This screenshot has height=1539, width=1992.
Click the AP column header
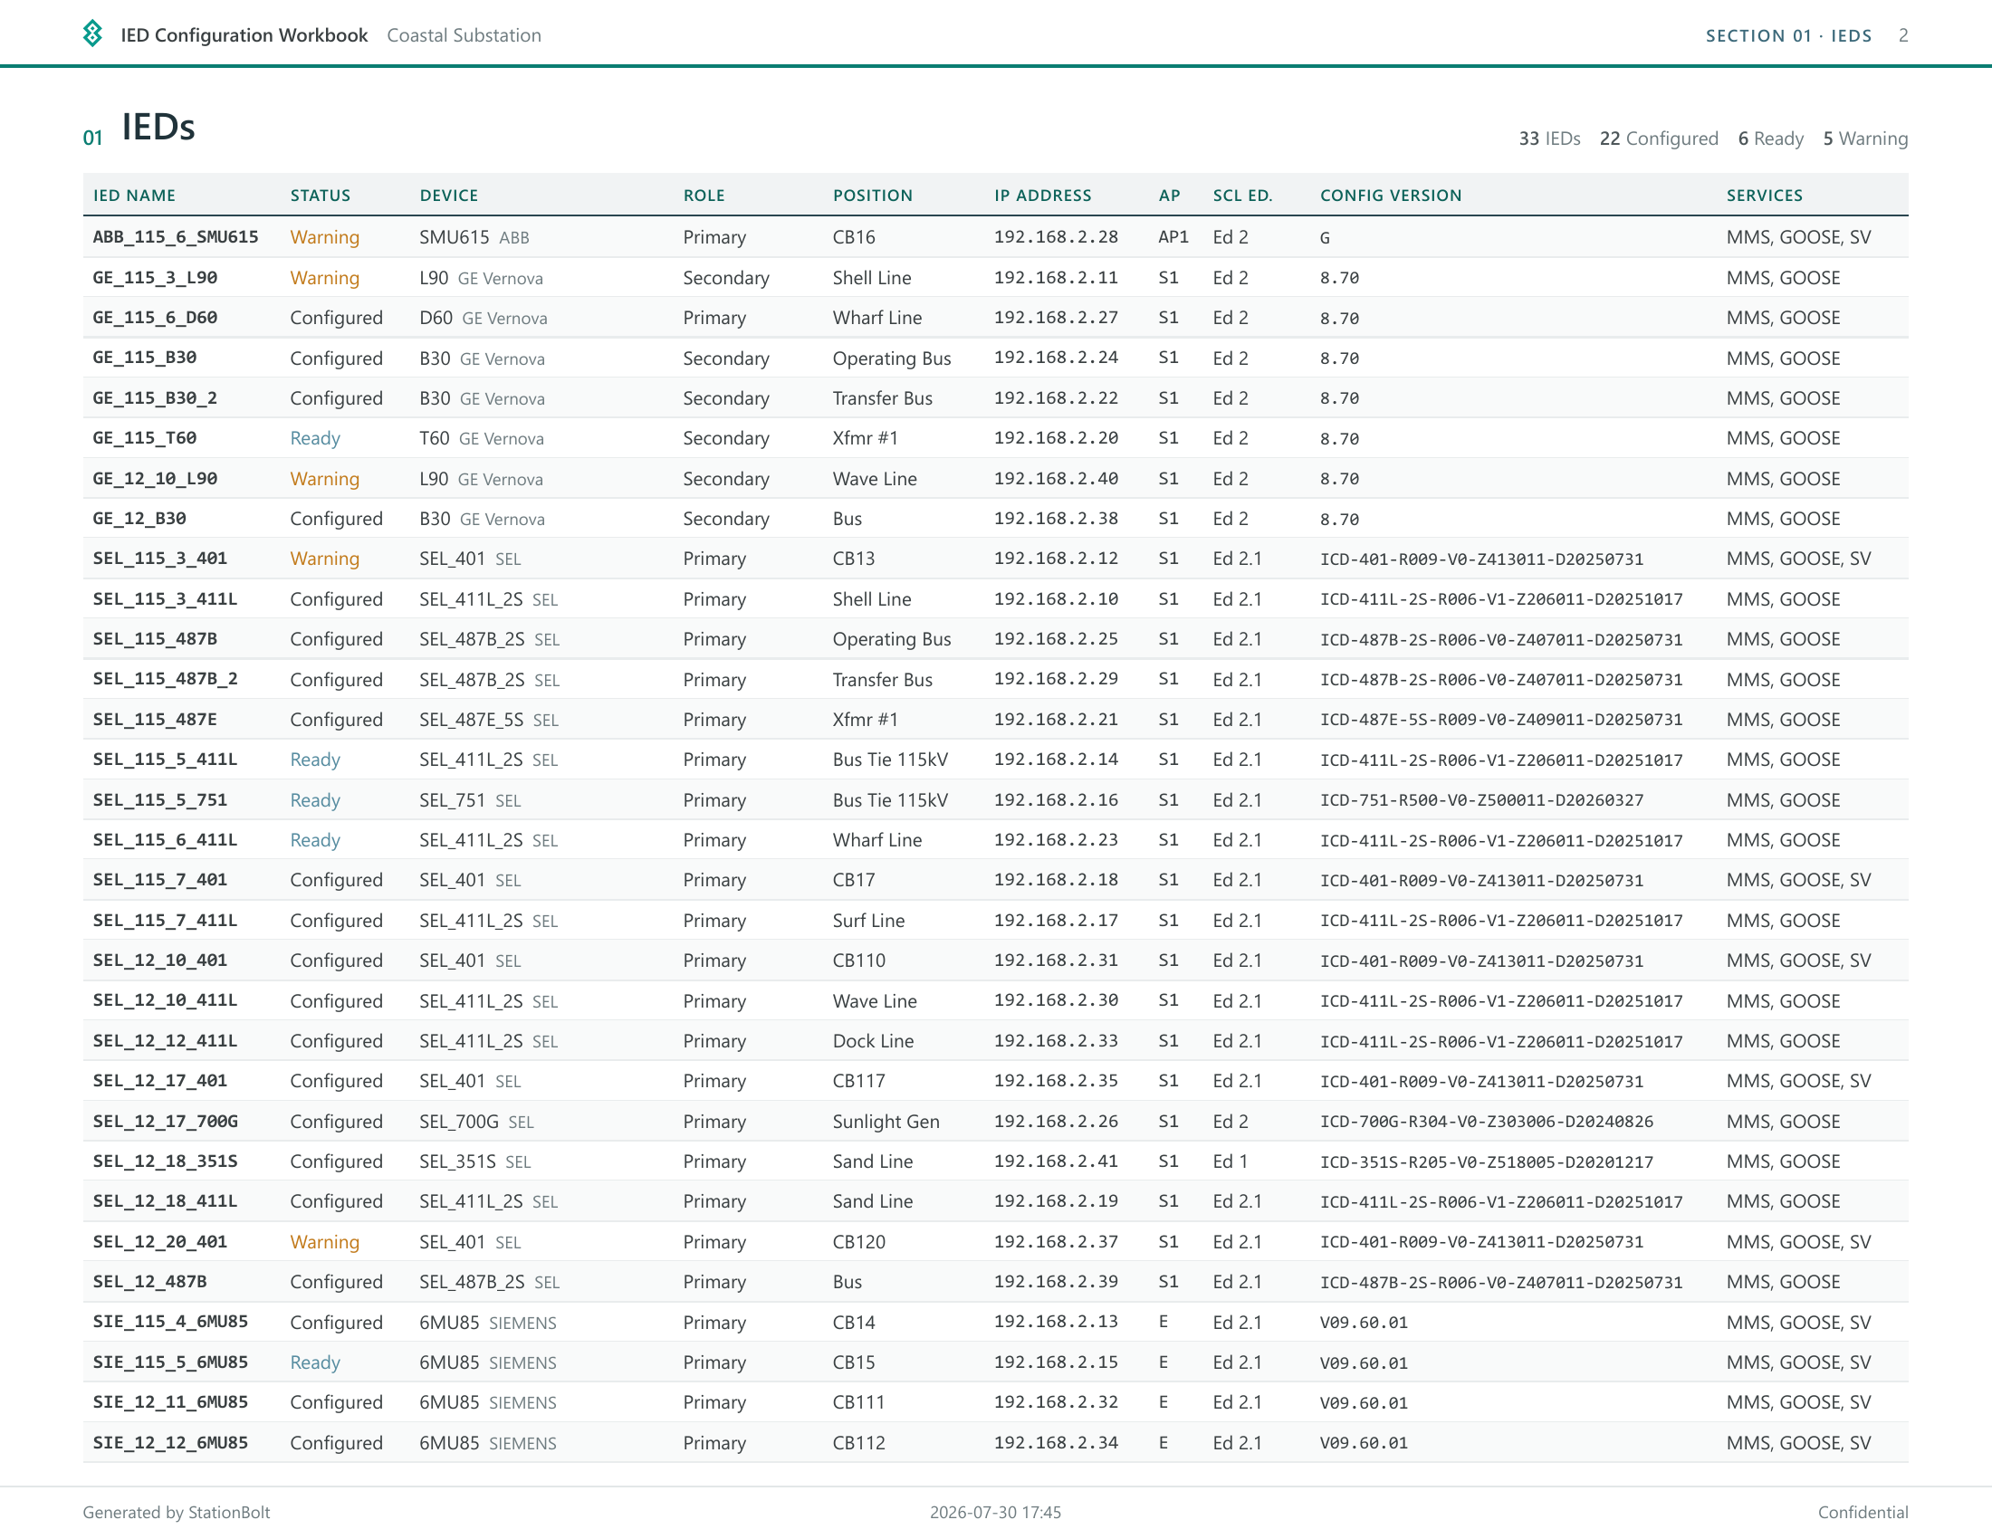[x=1169, y=196]
